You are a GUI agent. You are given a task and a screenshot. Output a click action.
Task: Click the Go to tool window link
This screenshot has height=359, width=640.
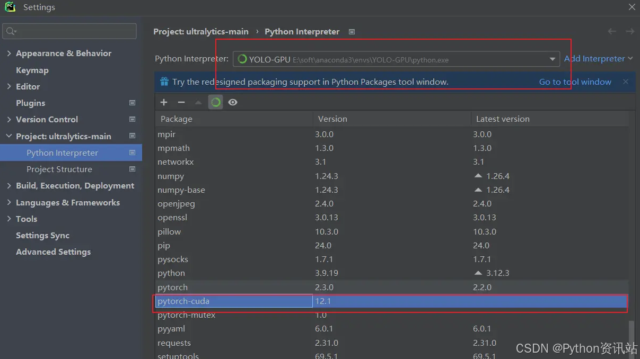[575, 82]
